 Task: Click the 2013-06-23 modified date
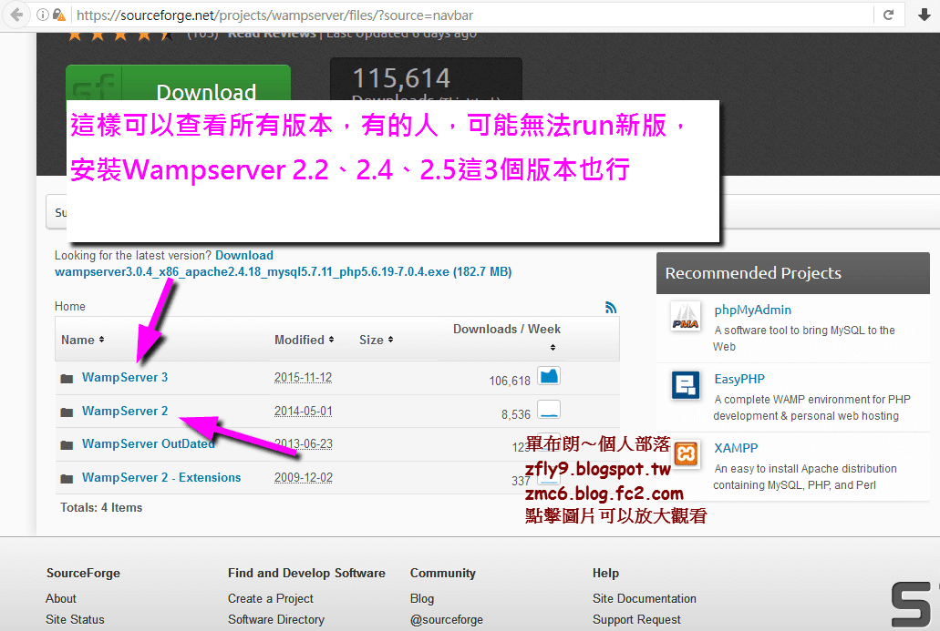[304, 444]
